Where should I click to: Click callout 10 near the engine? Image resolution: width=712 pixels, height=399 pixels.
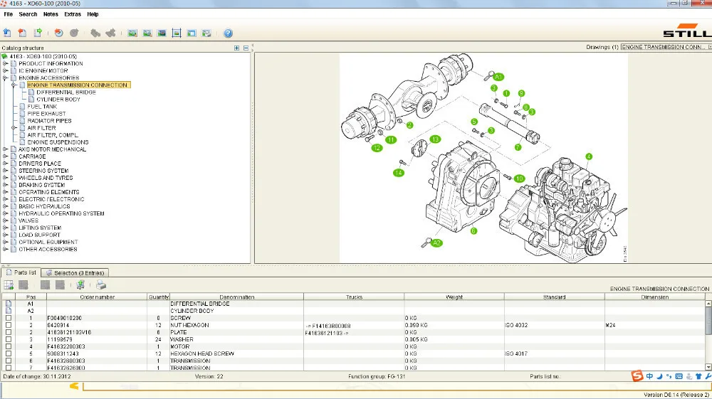[520, 179]
